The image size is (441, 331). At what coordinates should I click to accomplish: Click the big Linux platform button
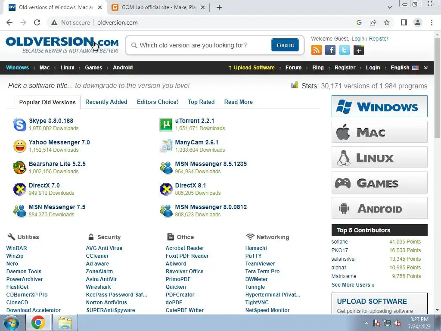[379, 157]
